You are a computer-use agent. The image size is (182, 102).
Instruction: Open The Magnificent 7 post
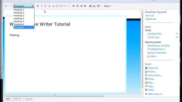(x=156, y=49)
